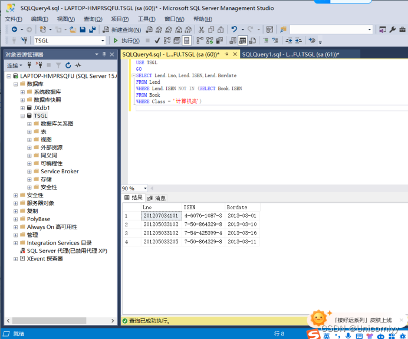This screenshot has width=408, height=339.
Task: Click the Cut scissors icon
Action: (201, 29)
